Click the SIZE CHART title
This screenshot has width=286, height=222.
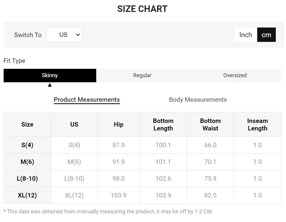coord(143,9)
